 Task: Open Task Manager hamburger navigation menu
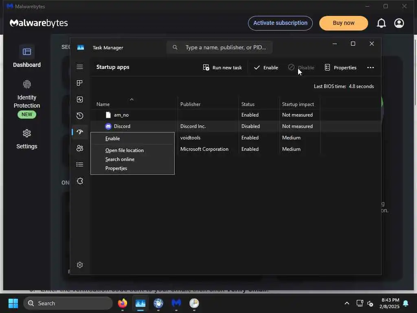[x=80, y=67]
